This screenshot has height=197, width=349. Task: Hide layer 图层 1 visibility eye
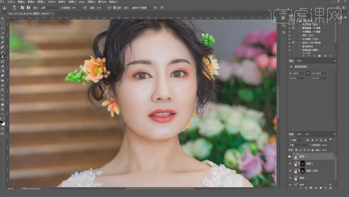pos(290,178)
